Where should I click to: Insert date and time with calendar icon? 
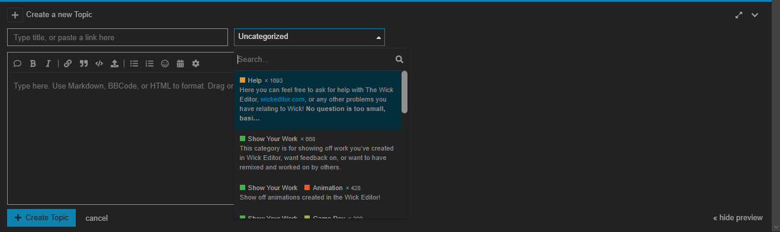pos(181,63)
